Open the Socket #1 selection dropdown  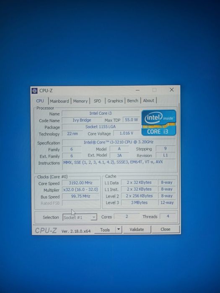80,217
